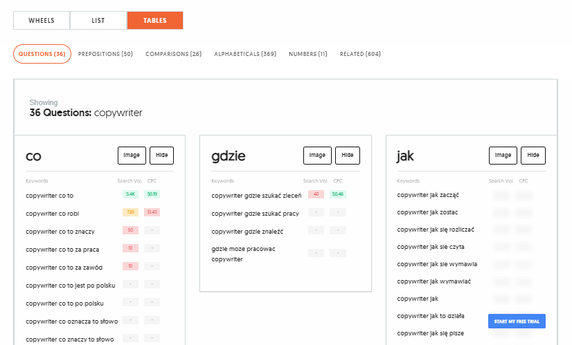Open keyword 'copywriter gdzie szukać zleceń'

click(x=256, y=196)
